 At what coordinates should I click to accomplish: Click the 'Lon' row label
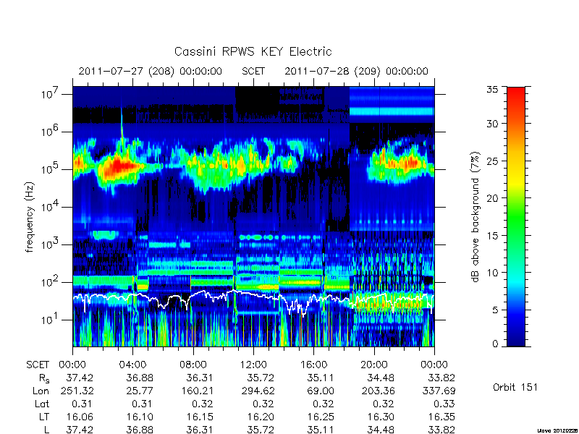tap(41, 391)
